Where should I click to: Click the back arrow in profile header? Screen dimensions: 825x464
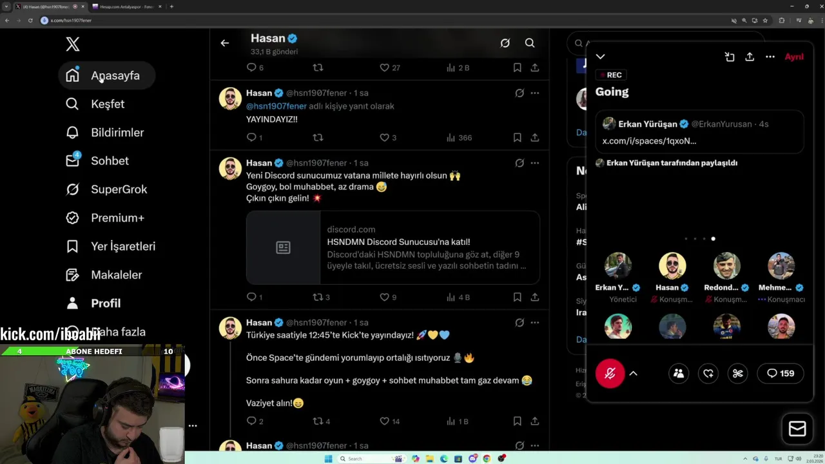tap(224, 43)
